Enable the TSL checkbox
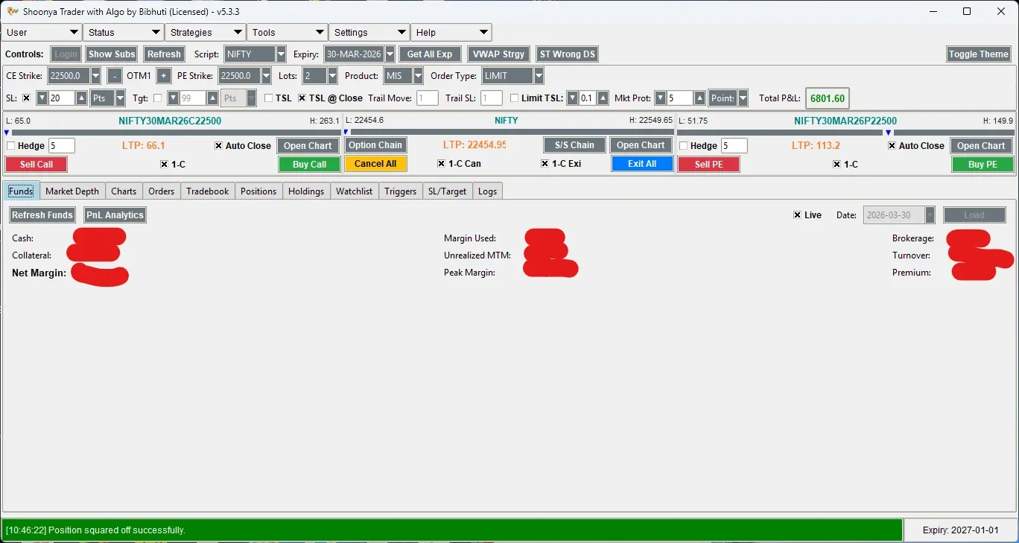The image size is (1019, 543). (x=269, y=98)
